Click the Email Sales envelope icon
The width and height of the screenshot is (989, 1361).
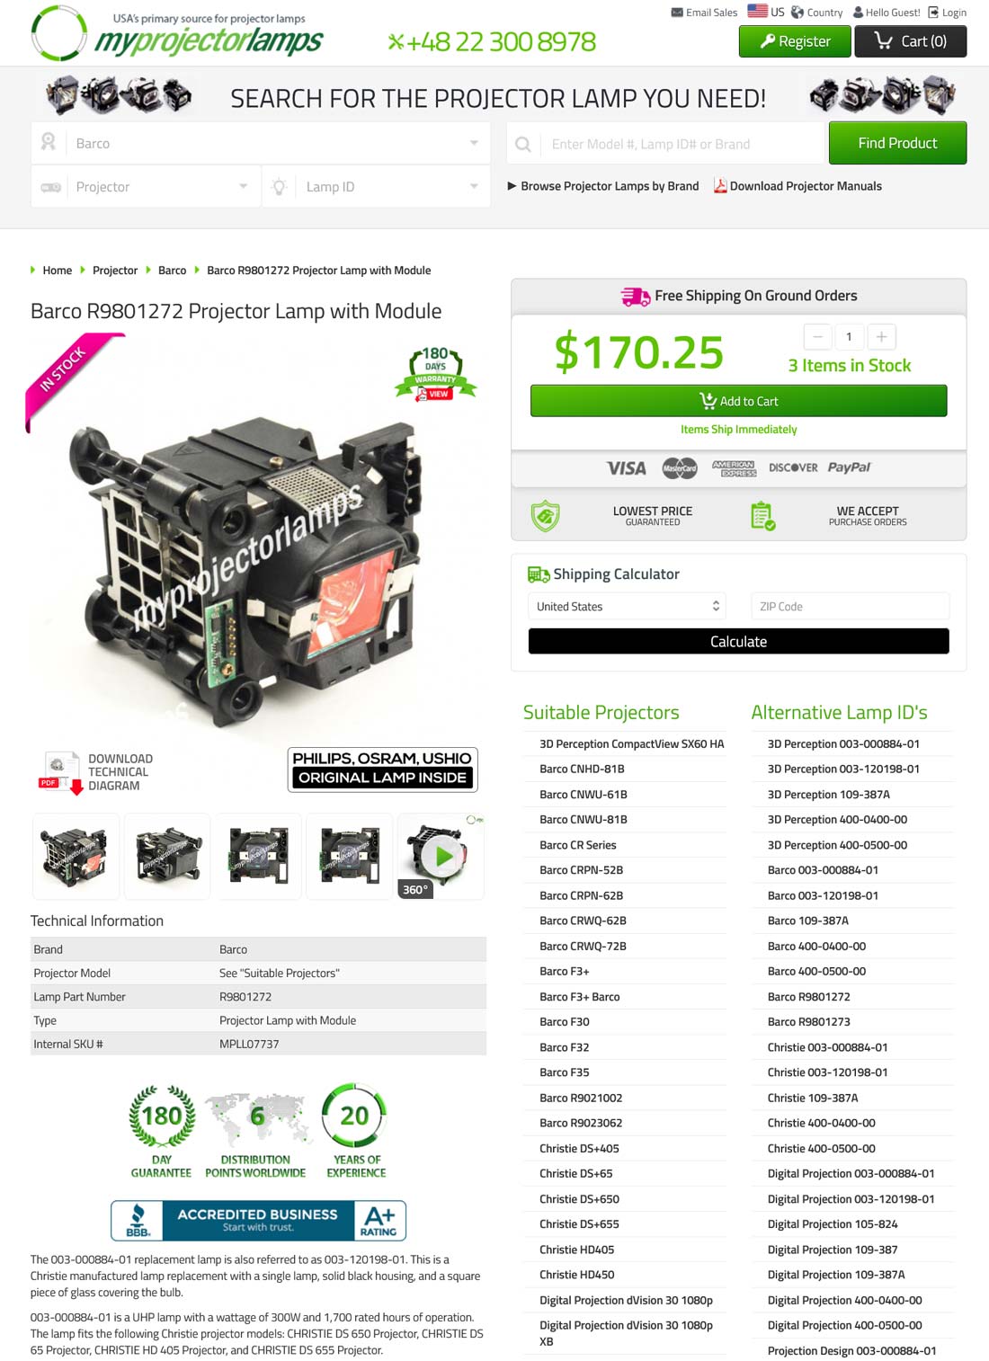(x=677, y=13)
